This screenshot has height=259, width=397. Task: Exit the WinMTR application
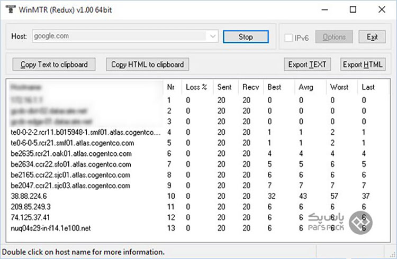tap(372, 37)
